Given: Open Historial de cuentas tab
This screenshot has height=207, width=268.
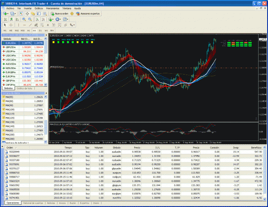Looking at the screenshot, I should 33,203.
